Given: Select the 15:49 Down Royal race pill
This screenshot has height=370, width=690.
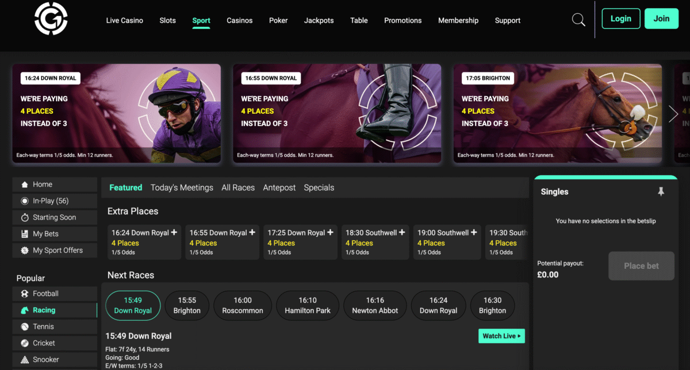Looking at the screenshot, I should 133,305.
